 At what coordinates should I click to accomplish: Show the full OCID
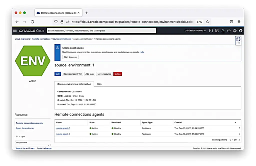[x=75, y=96]
